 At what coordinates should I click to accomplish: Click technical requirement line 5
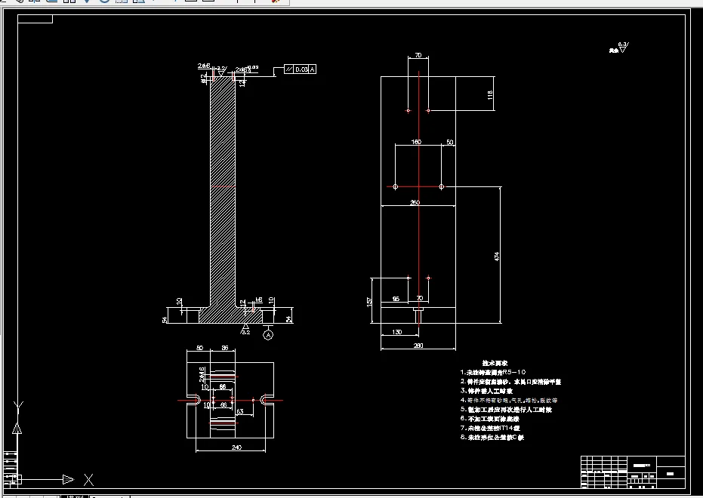click(506, 409)
